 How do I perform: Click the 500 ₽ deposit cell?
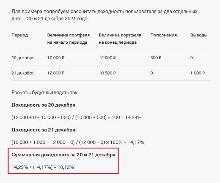[156, 58]
